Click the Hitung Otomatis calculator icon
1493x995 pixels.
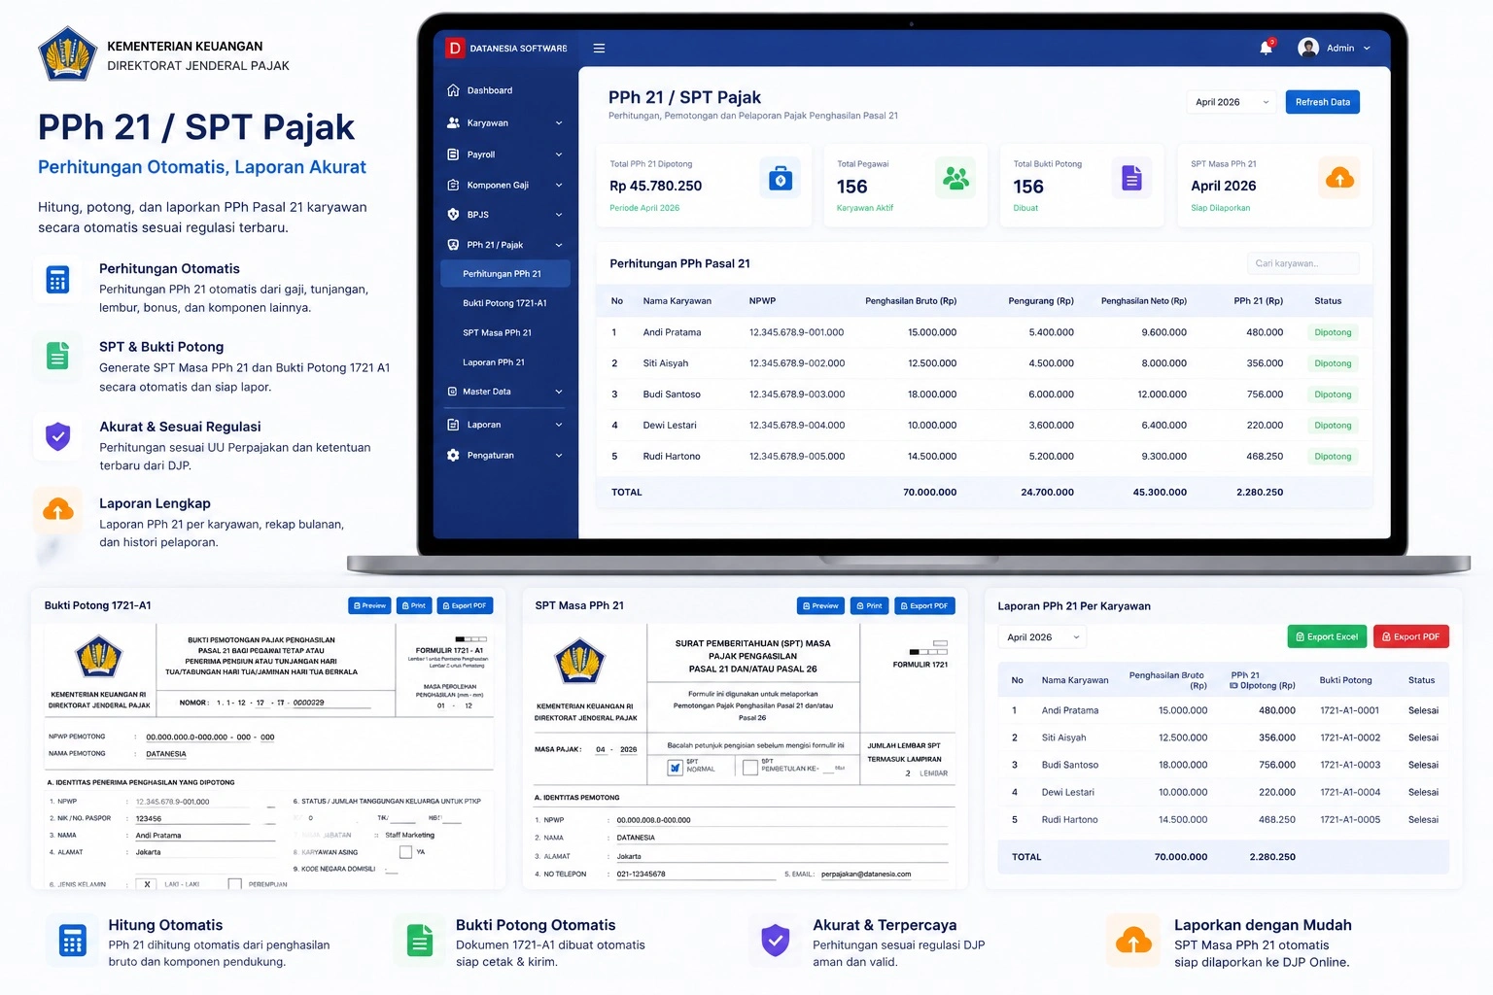click(72, 941)
